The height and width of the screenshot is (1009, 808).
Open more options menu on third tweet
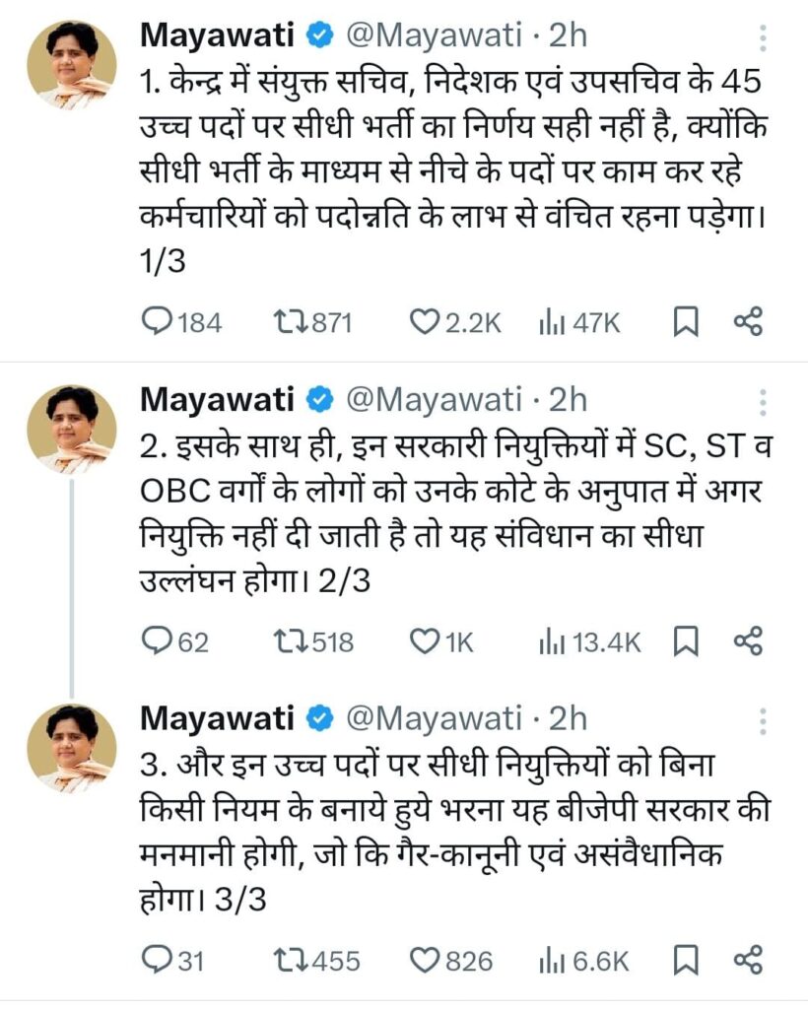(761, 721)
